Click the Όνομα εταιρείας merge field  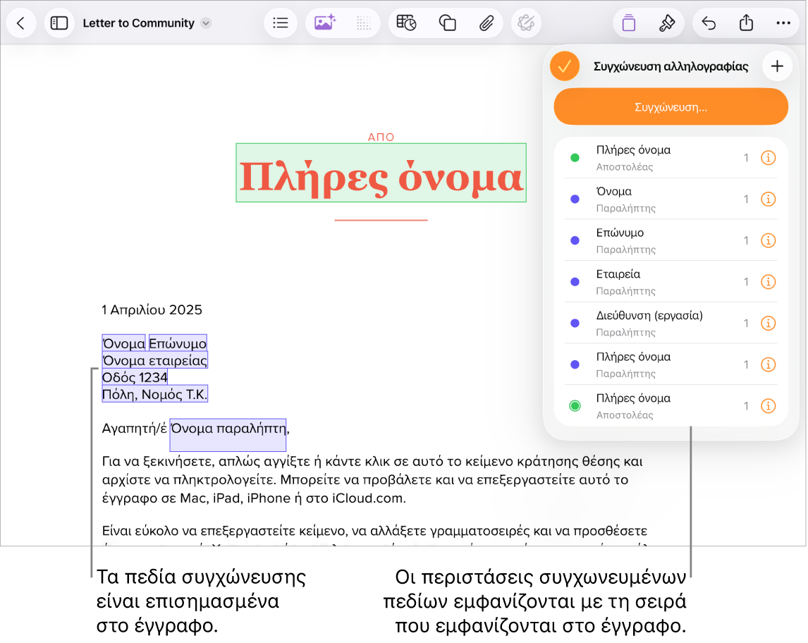[x=154, y=360]
